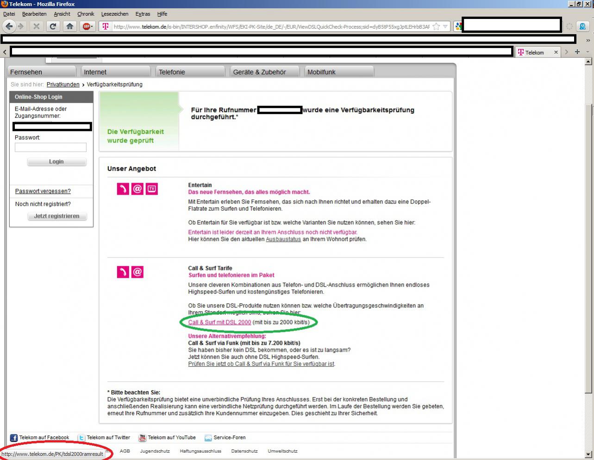Screen dimensions: 594x460
Task: Open the Ausbaustatus link
Action: (283, 239)
